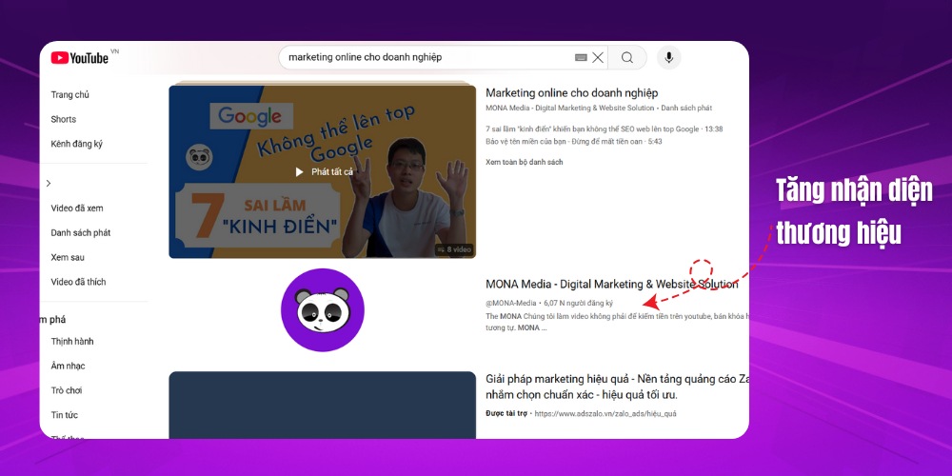
Task: Click the channel description starting 'The MONA Chúng tôi'
Action: [x=618, y=322]
